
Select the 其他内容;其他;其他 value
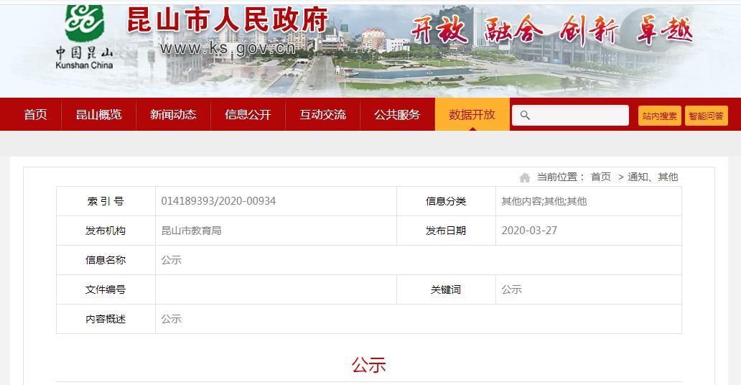click(544, 202)
